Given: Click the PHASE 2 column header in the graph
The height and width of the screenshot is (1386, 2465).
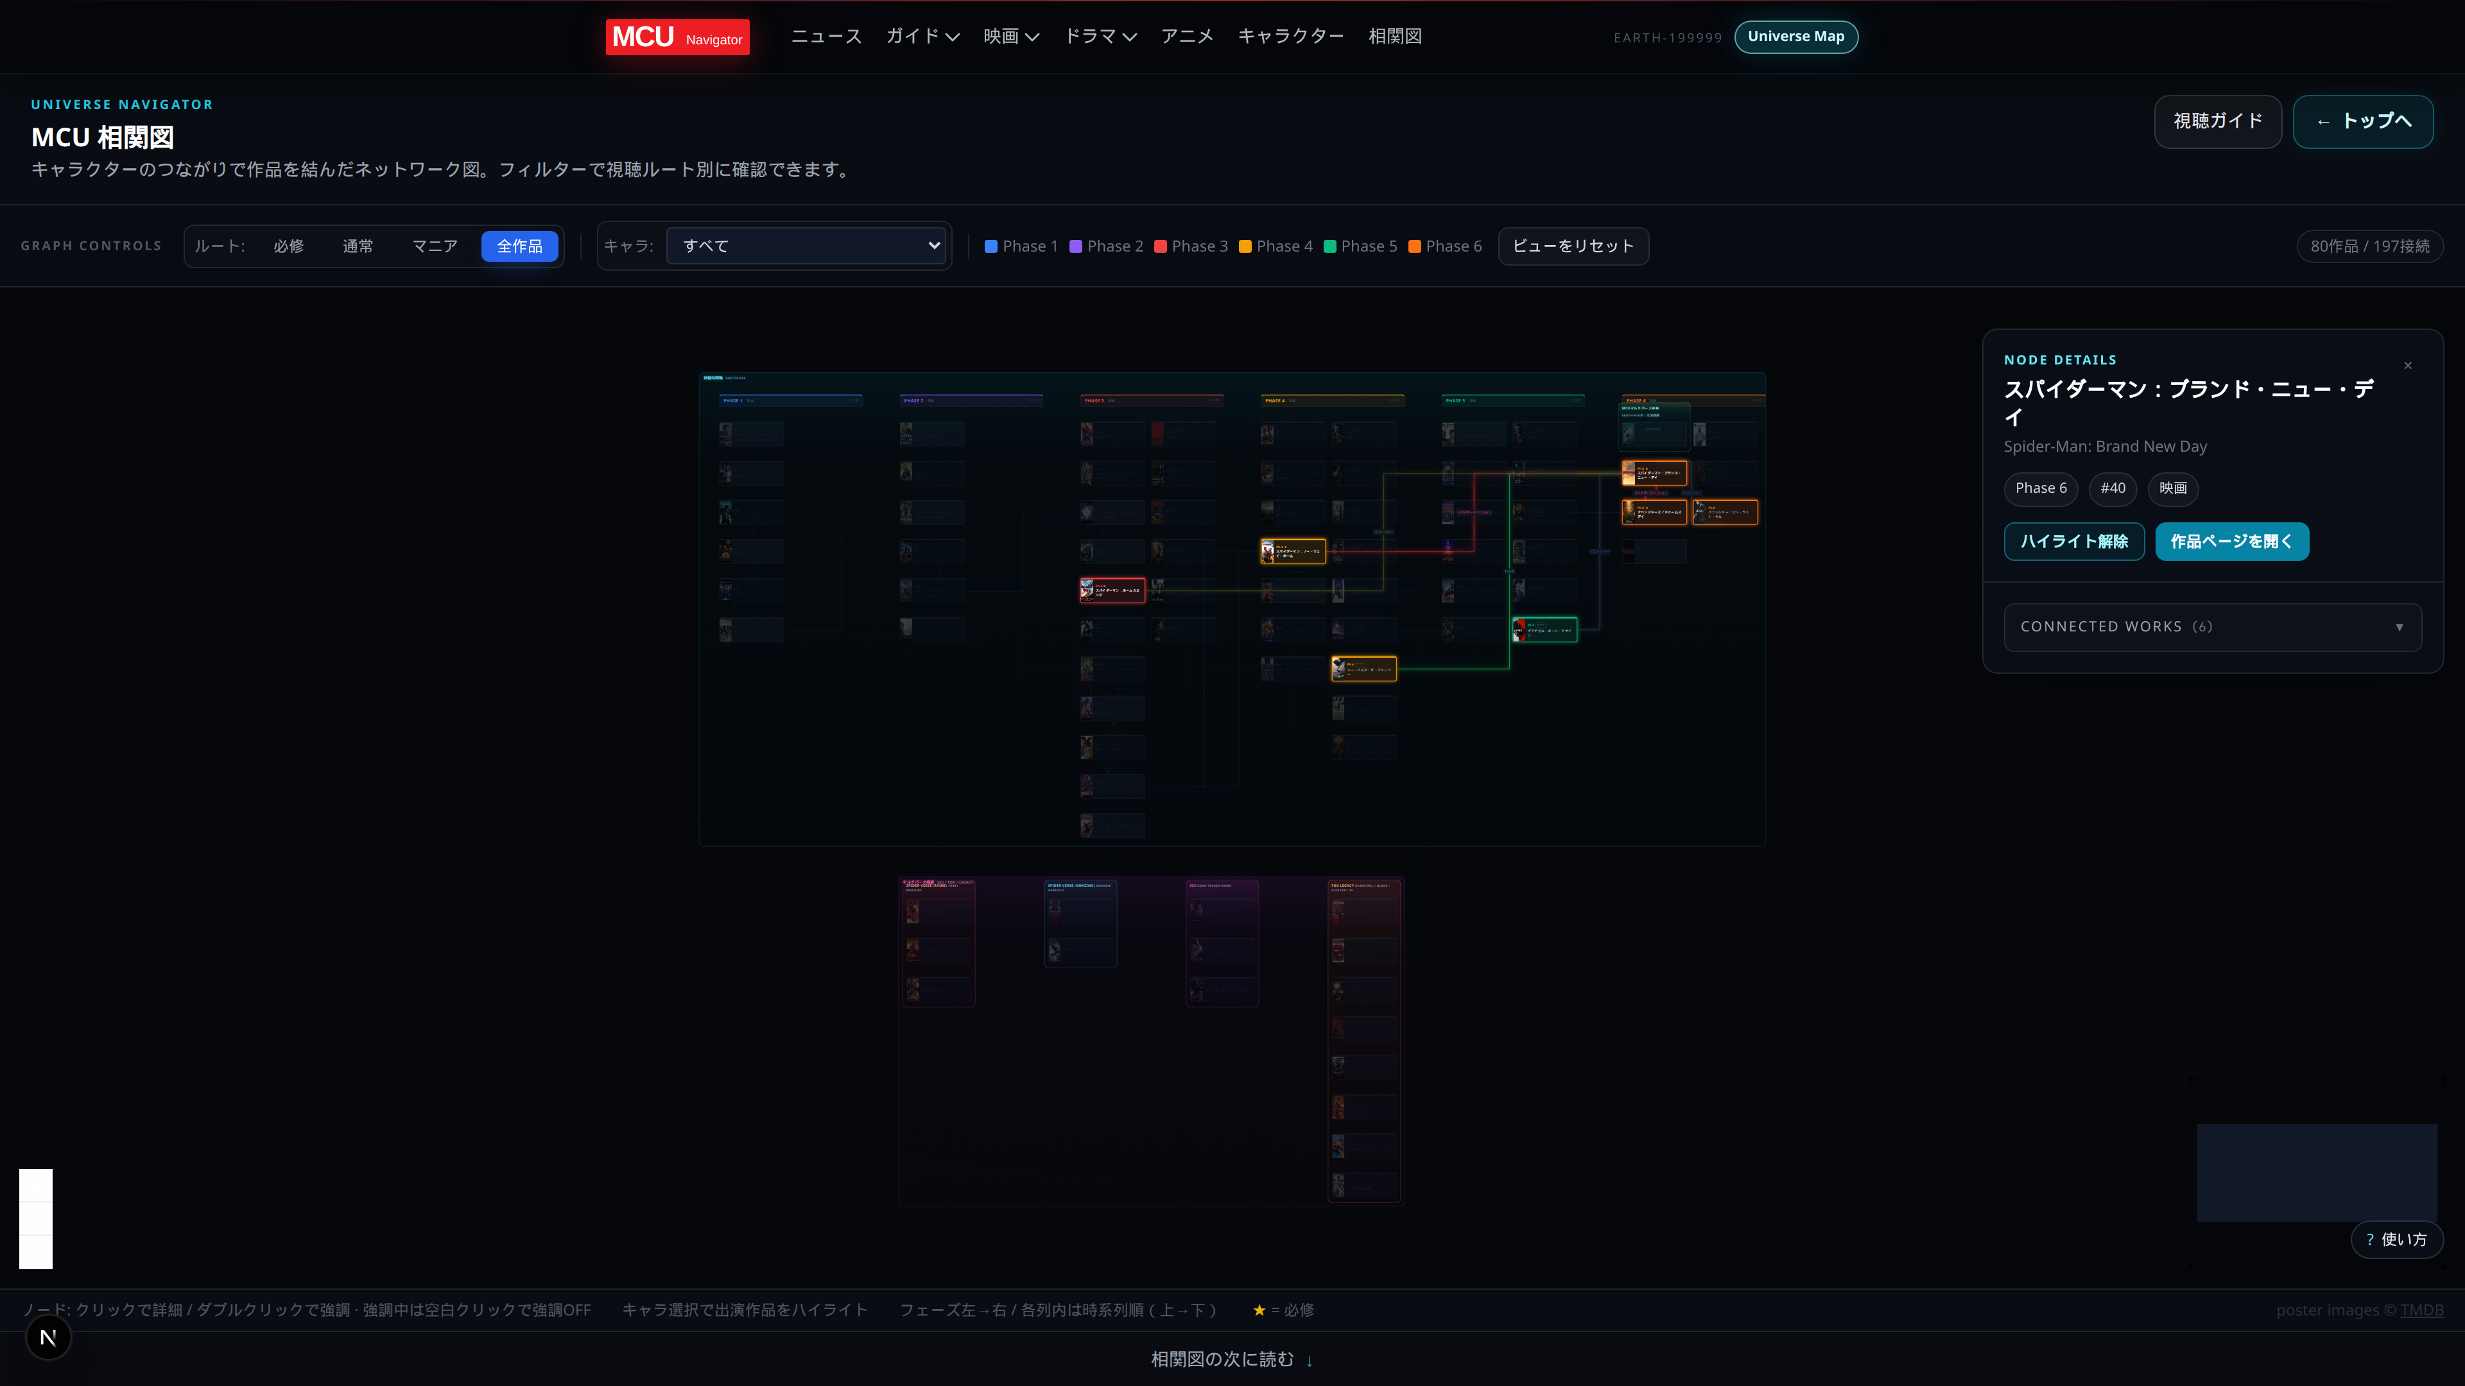Looking at the screenshot, I should [x=971, y=401].
